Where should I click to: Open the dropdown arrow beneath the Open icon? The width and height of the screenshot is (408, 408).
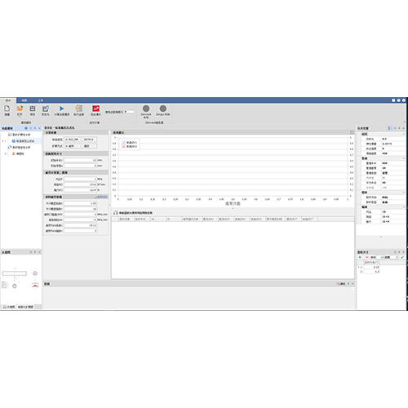(x=20, y=118)
